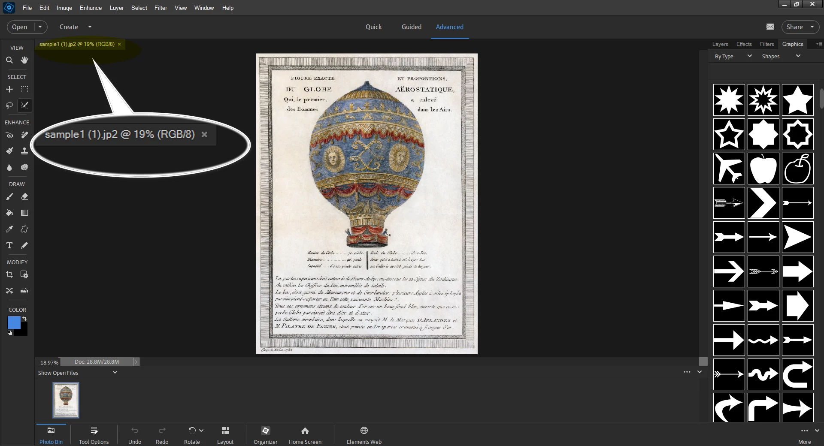Select the Color Picker eyedropper tool

pos(9,229)
